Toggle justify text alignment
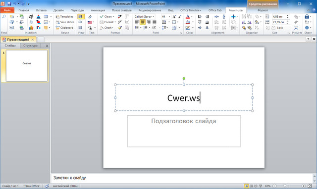 155,22
